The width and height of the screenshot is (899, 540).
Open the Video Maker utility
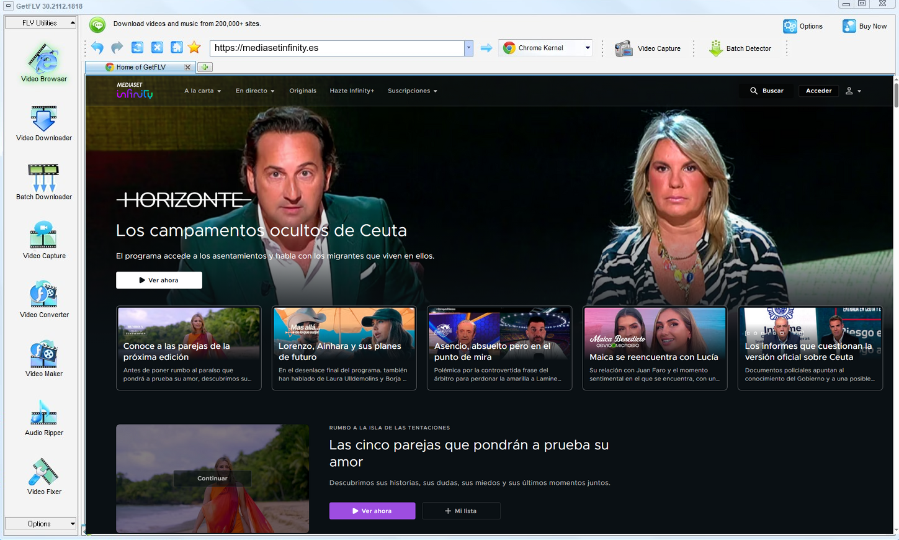[44, 359]
